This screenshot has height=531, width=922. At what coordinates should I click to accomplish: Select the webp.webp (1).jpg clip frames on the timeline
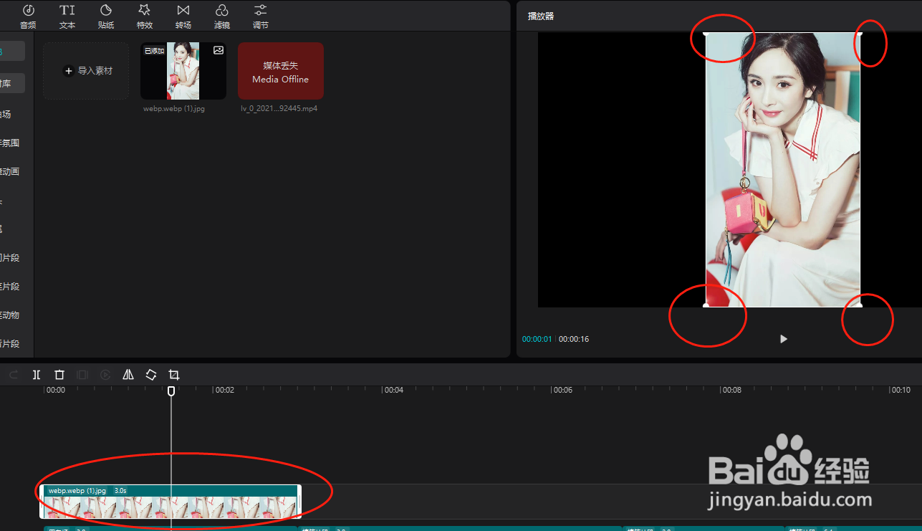pyautogui.click(x=171, y=507)
